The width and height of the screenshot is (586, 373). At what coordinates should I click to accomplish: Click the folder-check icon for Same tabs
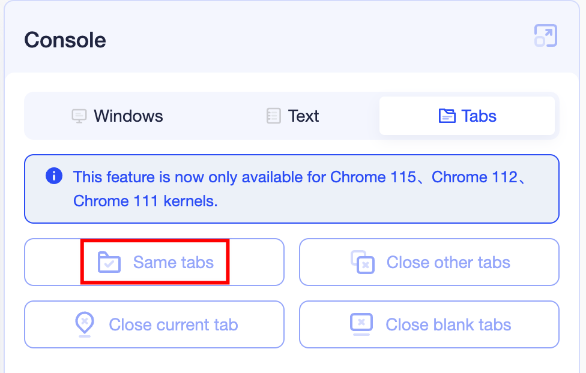click(x=109, y=263)
